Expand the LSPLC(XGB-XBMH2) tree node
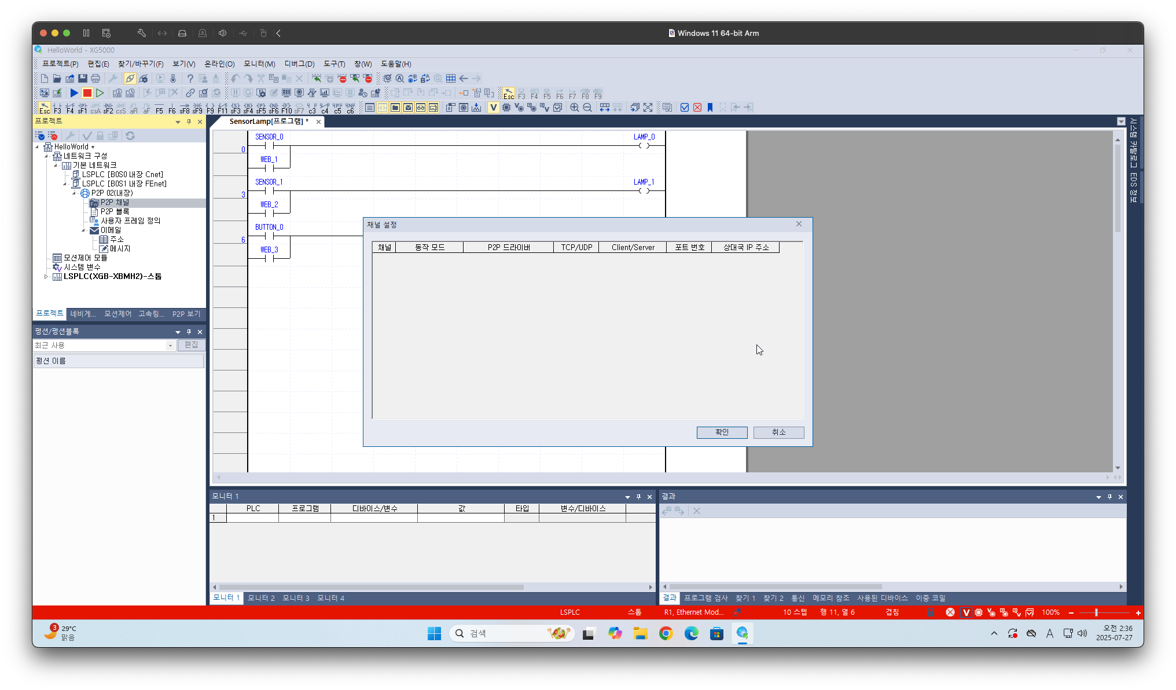Screen dimensions: 1176x690 click(46, 277)
